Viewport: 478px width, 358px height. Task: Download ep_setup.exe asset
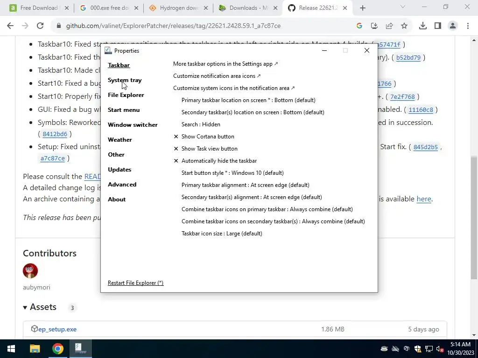[57, 329]
